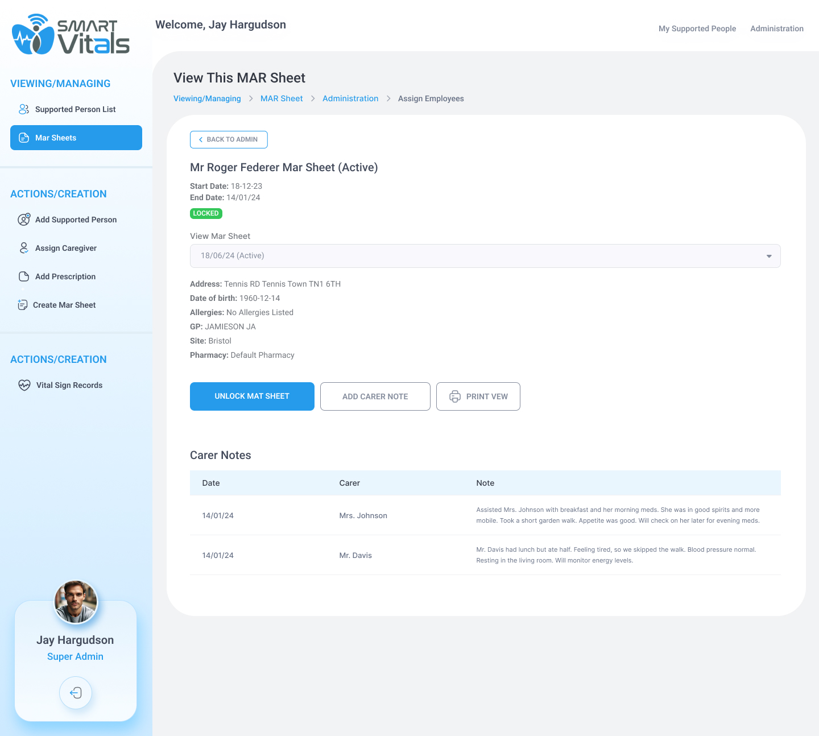Click the Assign Caregiver person icon
This screenshot has height=736, width=819.
(24, 248)
